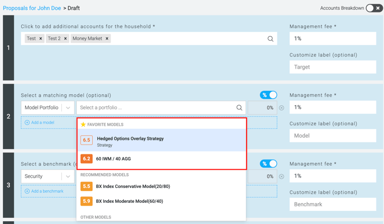Click the Favorite Models star icon
Viewport: 384px width, 224px height.
tap(83, 125)
